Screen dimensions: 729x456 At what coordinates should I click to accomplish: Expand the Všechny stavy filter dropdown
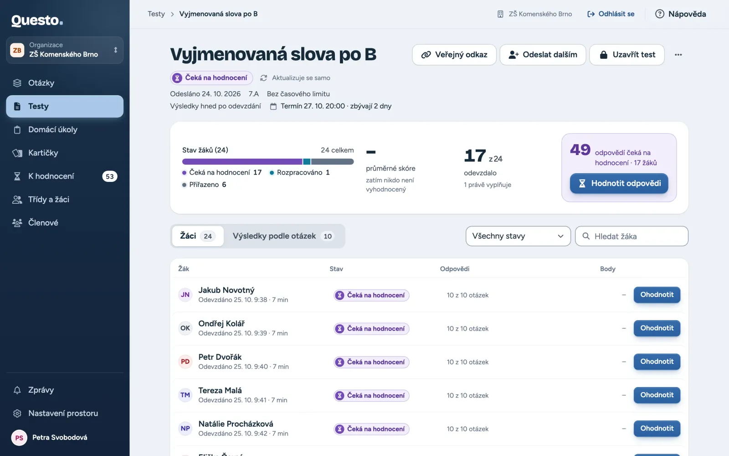(x=518, y=236)
